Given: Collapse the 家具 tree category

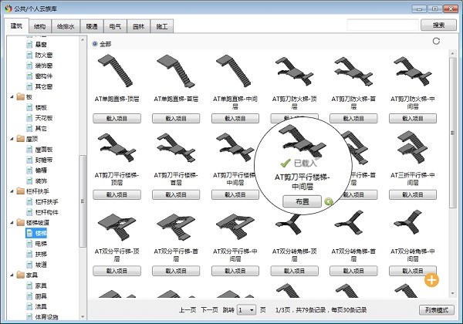Looking at the screenshot, I should click(10, 274).
